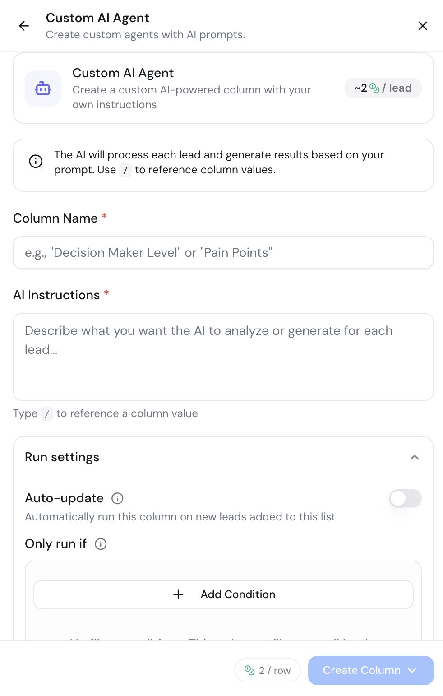Click the Add Condition button

click(x=223, y=594)
